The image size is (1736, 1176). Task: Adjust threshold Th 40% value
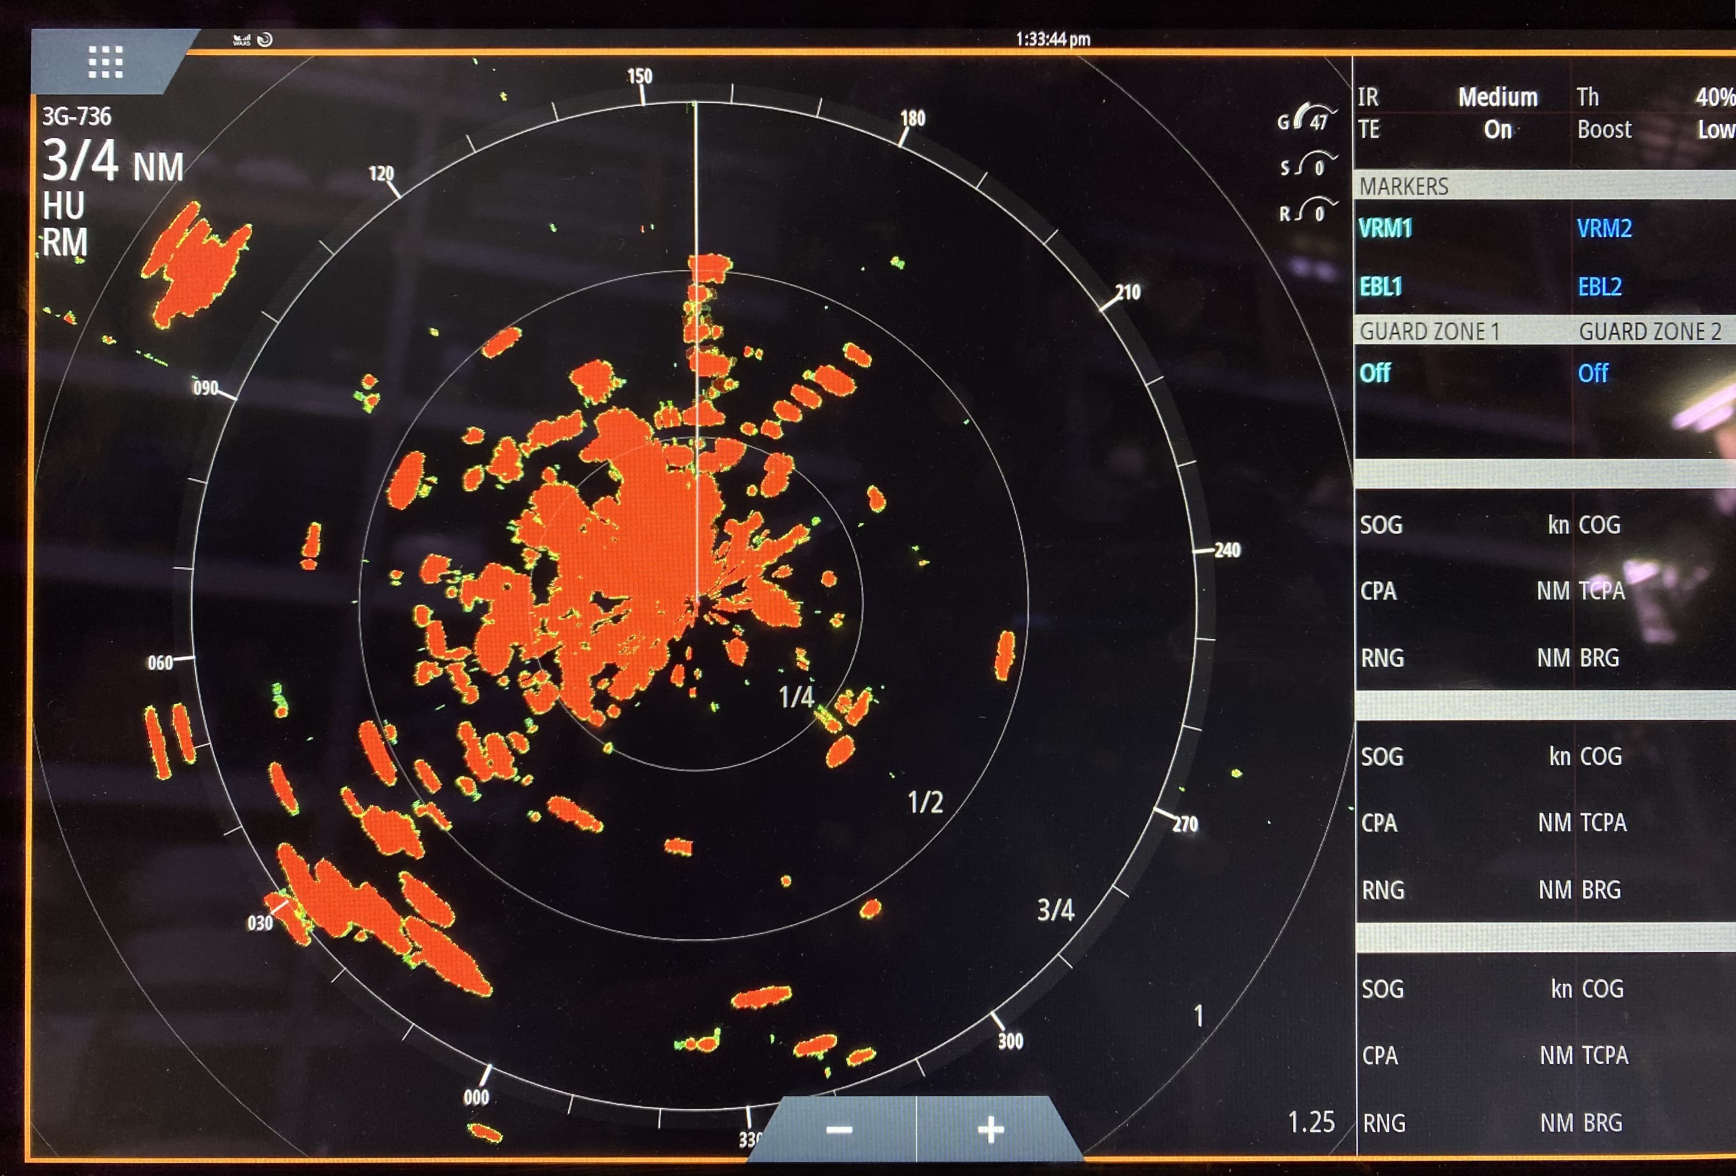pos(1714,97)
